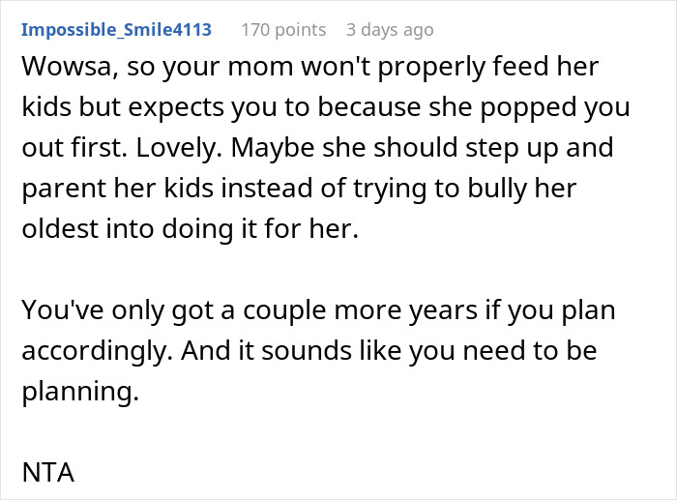Screen dimensions: 677x500
Task: Click the '3 days ago' timestamp
Action: click(x=389, y=30)
